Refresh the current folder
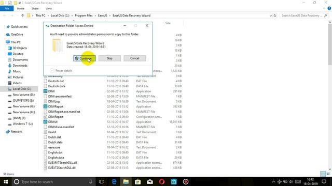The image size is (332, 186). [x=275, y=16]
